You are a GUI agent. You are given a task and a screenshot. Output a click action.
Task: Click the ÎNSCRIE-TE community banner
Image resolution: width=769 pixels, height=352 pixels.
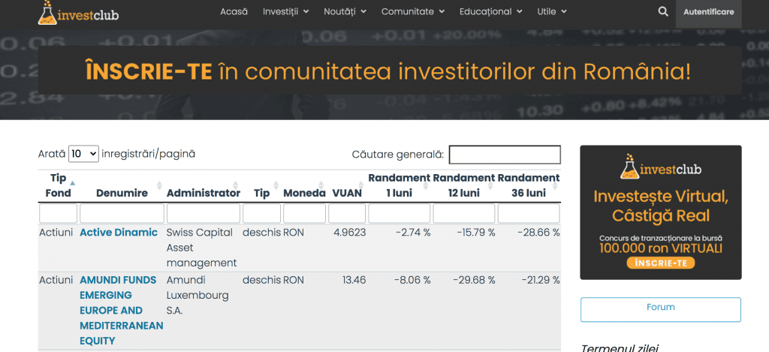point(390,71)
